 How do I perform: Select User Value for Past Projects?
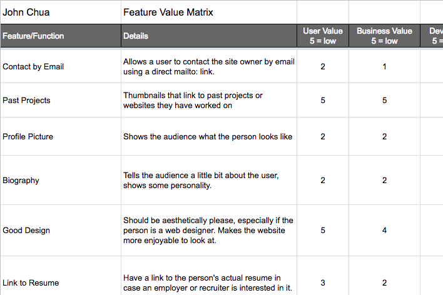[x=322, y=101]
